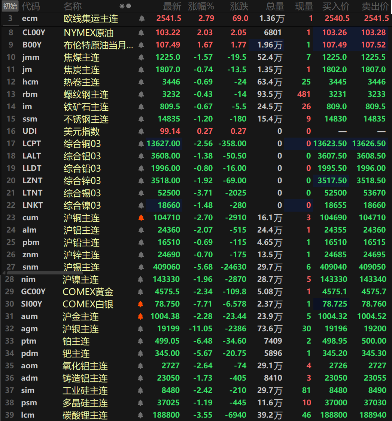Click the bell icon beside 焦炭主连
392x421 pixels.
coord(141,70)
